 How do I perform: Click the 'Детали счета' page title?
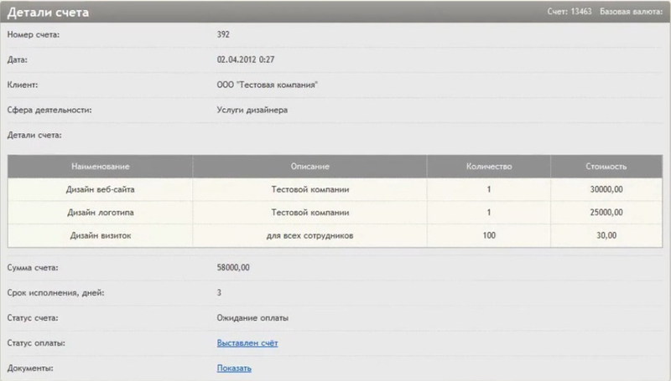click(x=48, y=13)
